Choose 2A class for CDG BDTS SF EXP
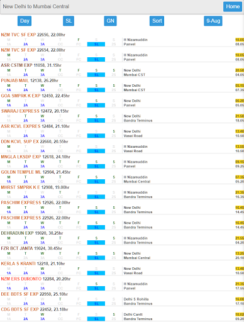This screenshot has width=244, height=322. [26, 319]
